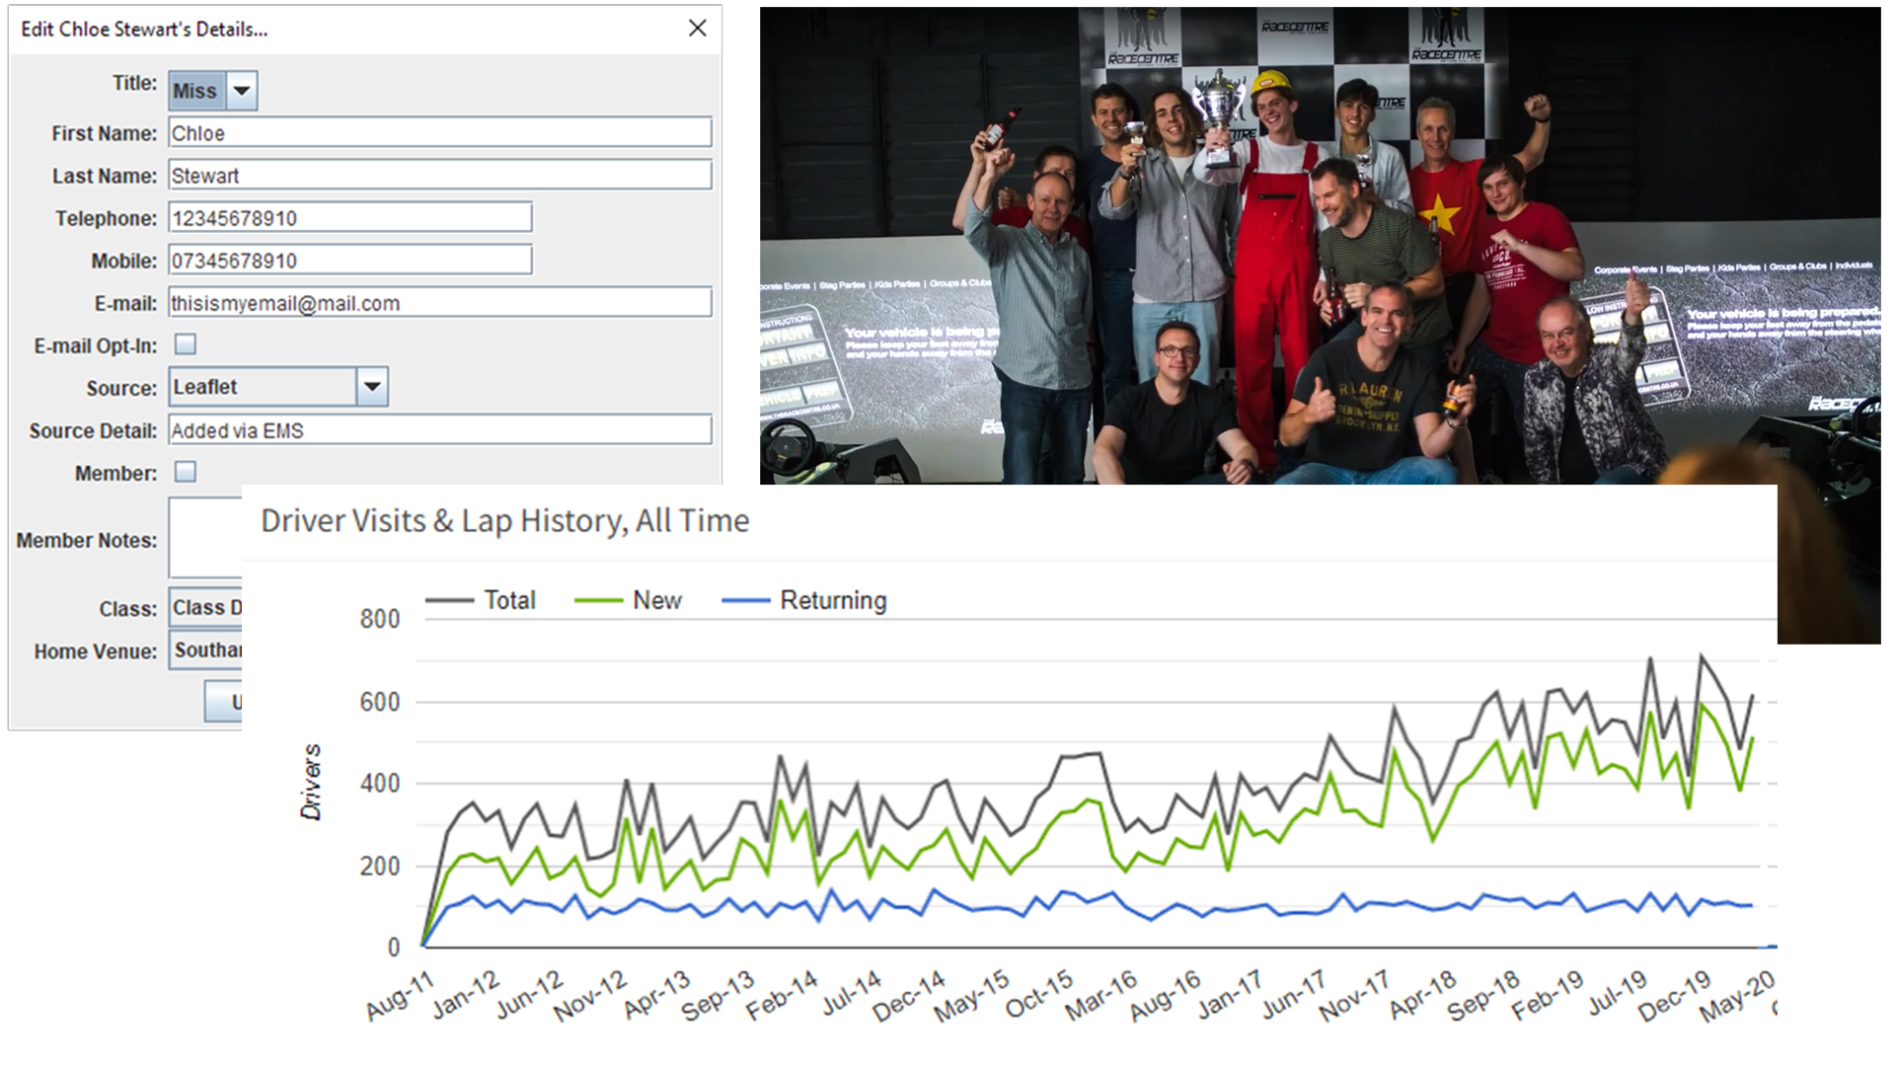Click inside the Member Notes text area
The height and width of the screenshot is (1066, 1895).
(205, 538)
